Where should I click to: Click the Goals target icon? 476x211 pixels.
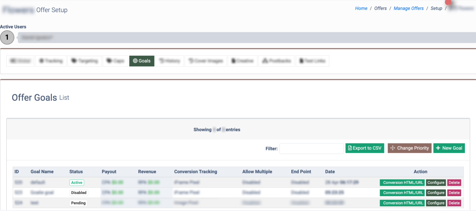(x=135, y=61)
